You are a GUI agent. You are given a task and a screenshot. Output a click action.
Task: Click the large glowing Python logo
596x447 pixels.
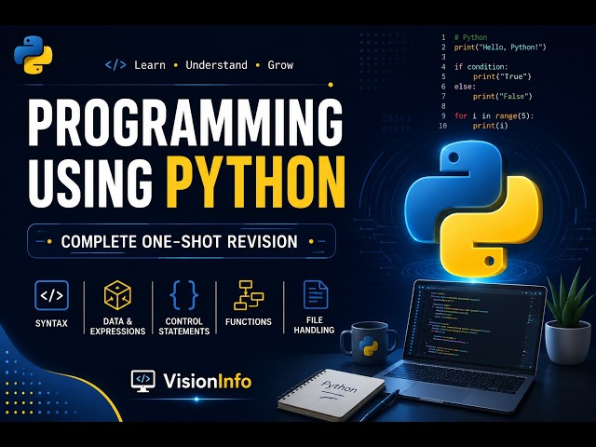[473, 209]
